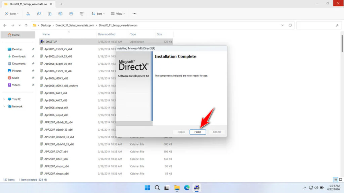
Task: Open Documents in Quick access
Action: [19, 63]
